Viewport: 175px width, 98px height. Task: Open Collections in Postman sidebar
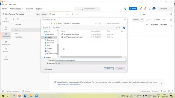(x=6, y=20)
